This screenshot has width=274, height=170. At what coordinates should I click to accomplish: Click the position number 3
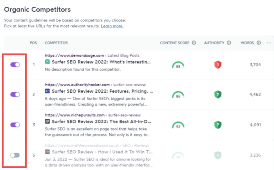click(x=34, y=125)
